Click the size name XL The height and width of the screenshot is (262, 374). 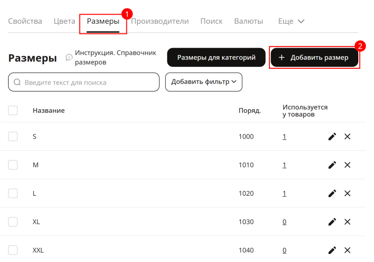tap(36, 222)
